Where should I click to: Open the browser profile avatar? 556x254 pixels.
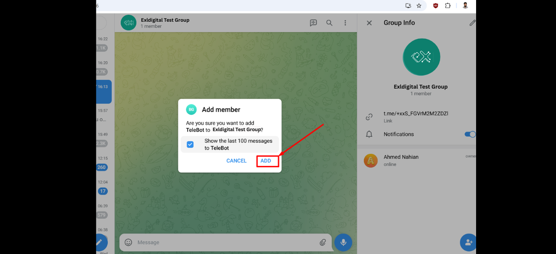[465, 6]
